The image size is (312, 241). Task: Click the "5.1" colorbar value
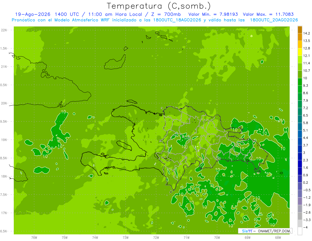(305, 130)
